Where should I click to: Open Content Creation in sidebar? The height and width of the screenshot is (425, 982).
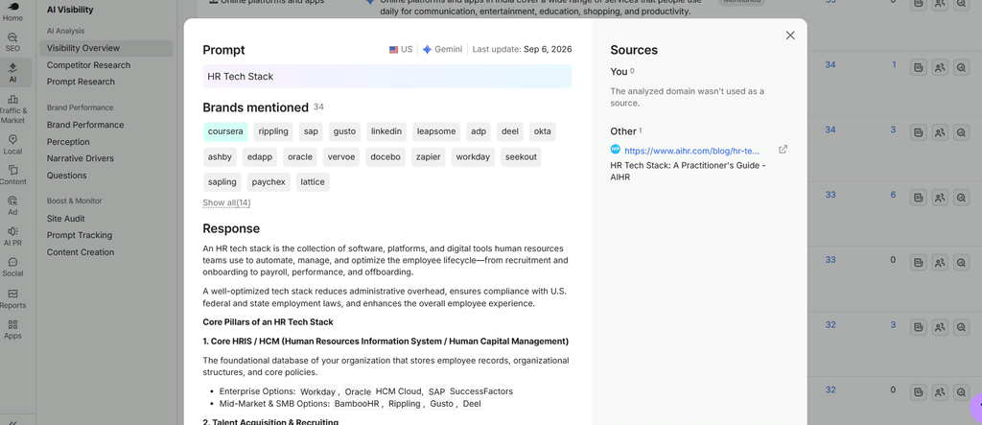pyautogui.click(x=81, y=252)
